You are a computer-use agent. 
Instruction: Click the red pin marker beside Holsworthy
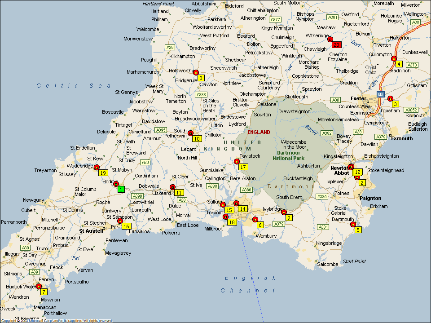196,72
